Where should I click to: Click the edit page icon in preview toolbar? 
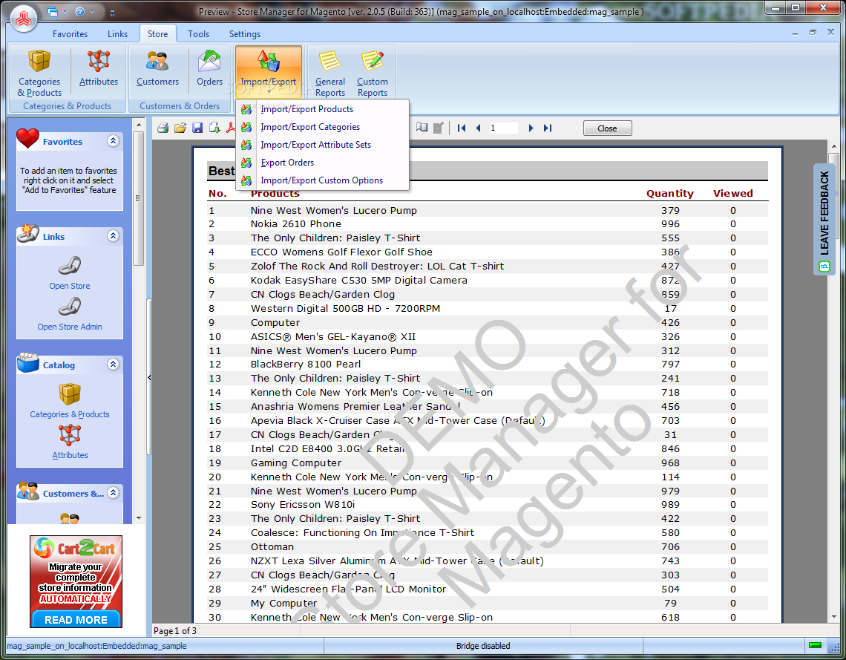439,128
